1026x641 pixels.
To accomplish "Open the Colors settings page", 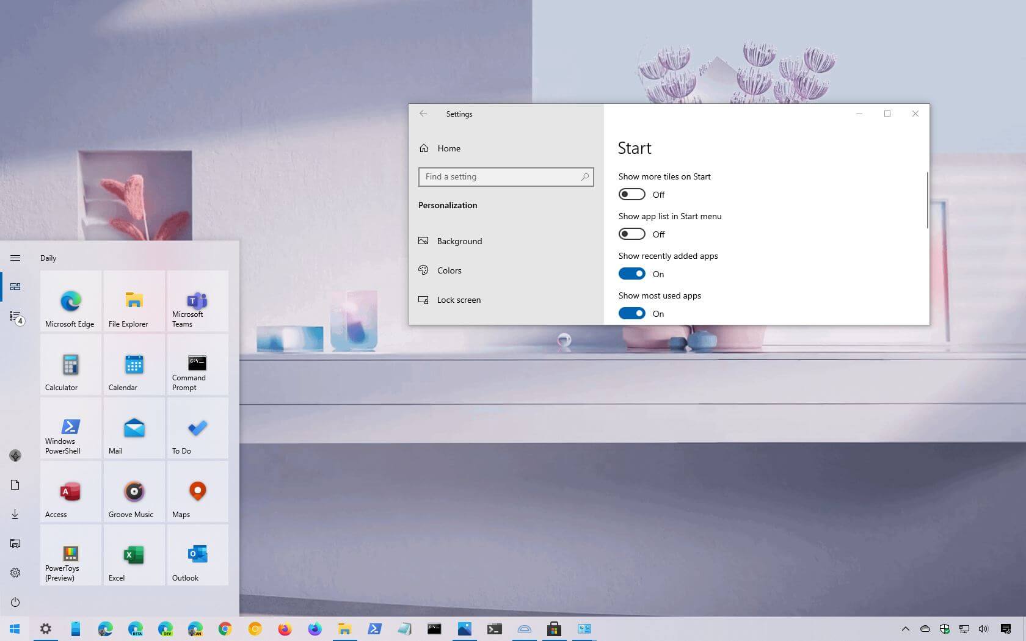I will [x=506, y=270].
